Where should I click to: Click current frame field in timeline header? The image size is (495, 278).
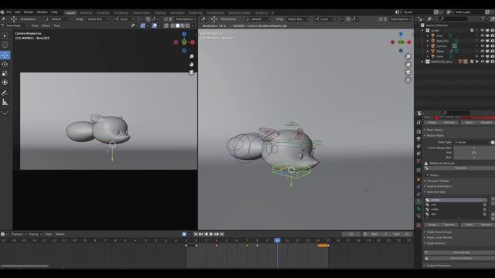click(x=351, y=234)
